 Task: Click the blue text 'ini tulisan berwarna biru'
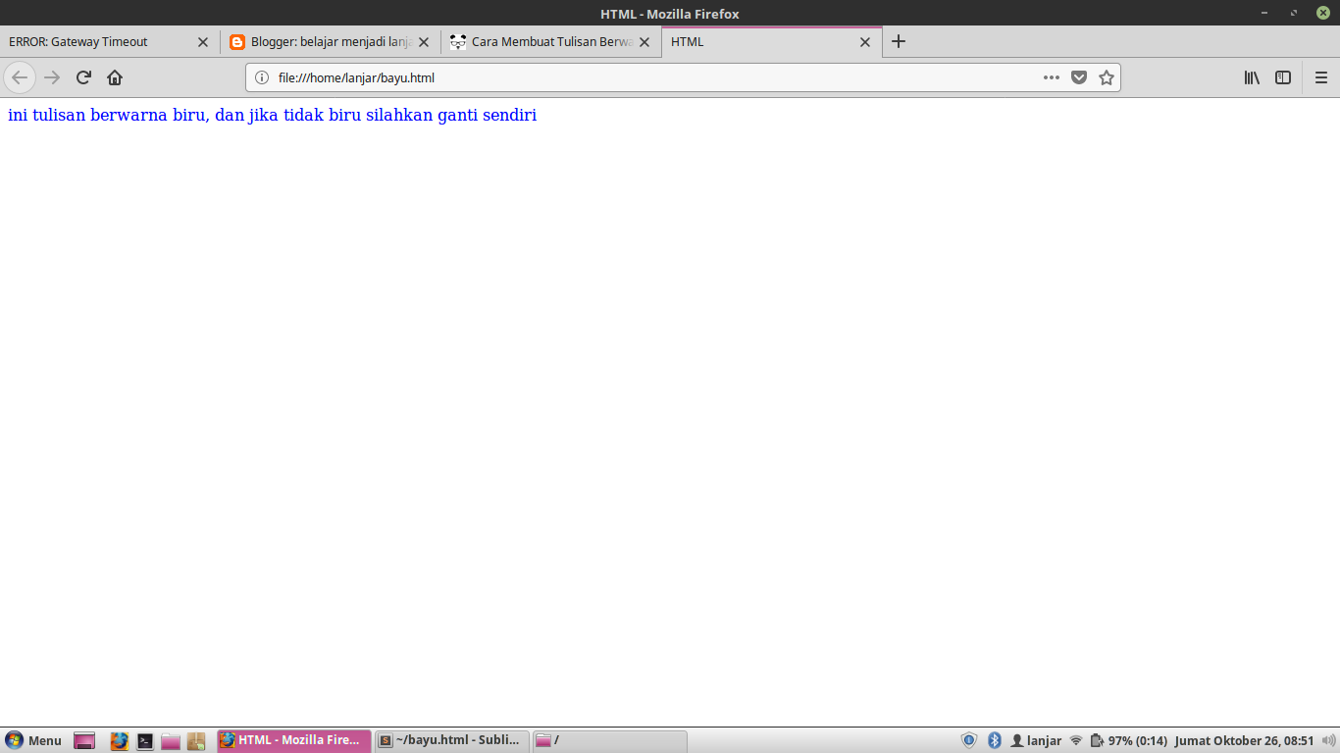tap(107, 115)
